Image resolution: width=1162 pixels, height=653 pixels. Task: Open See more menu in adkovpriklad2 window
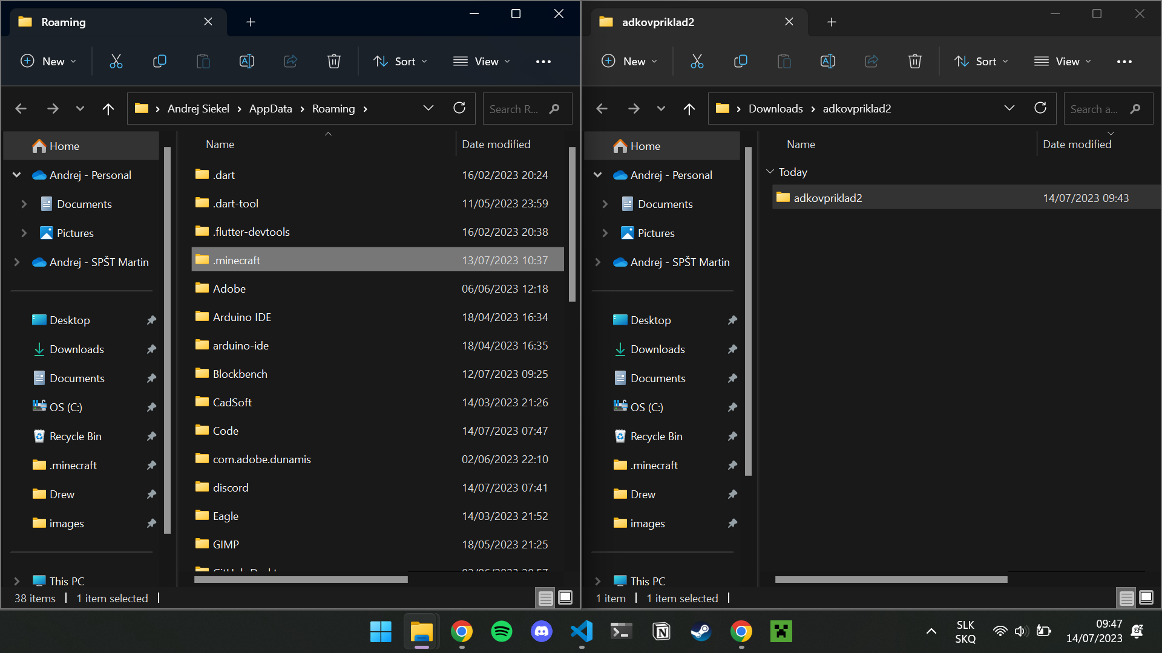tap(1124, 61)
